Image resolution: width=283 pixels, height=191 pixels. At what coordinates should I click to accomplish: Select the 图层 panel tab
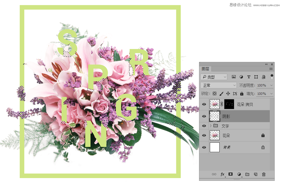point(205,69)
